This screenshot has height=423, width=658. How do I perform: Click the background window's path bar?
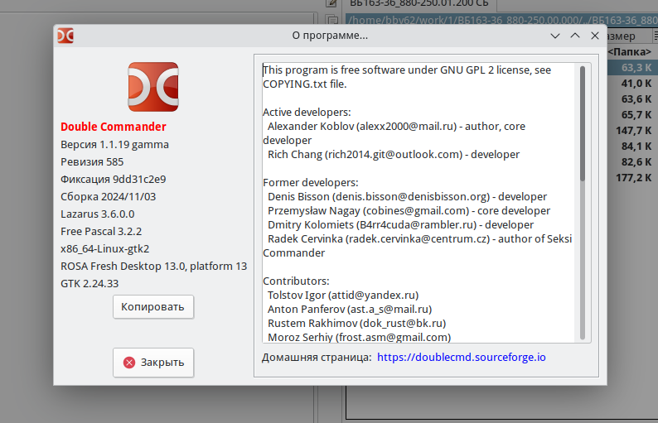click(502, 20)
